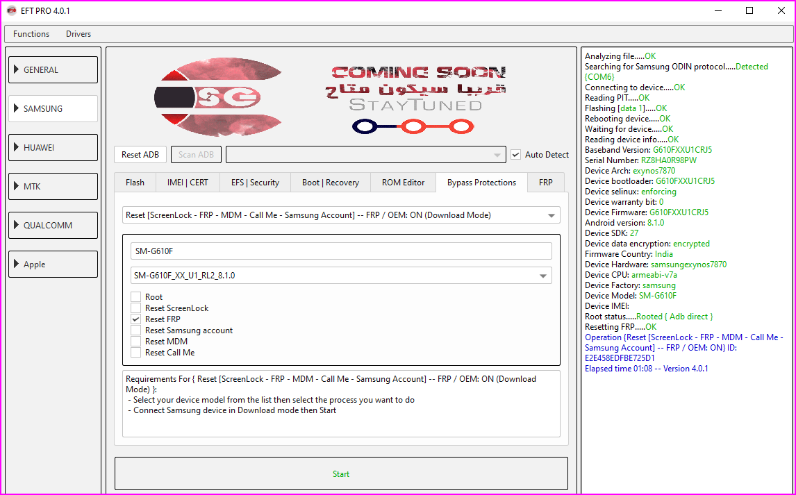Open the SM-G610F_XX_U1_RL2_8.1.0 firmware dropdown
Screen dimensions: 796x495
[x=341, y=276]
